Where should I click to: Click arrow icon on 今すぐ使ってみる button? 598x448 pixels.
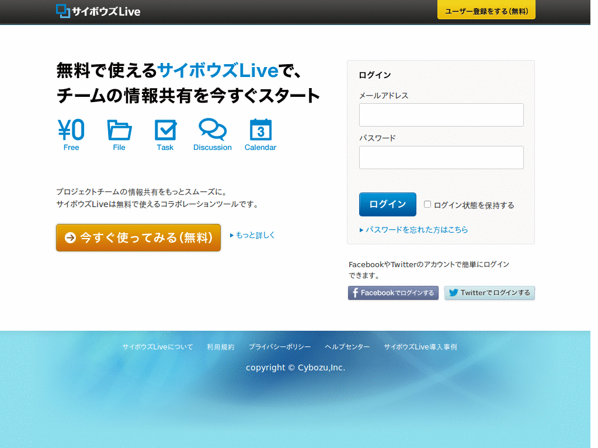click(70, 238)
